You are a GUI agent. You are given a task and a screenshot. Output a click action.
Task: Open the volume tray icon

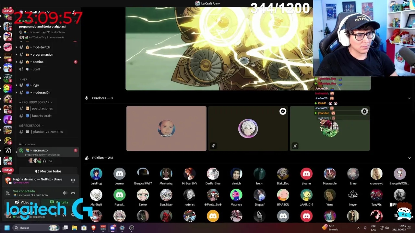[387, 228]
